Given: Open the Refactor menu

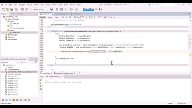Looking at the screenshot, I should tap(36, 5).
